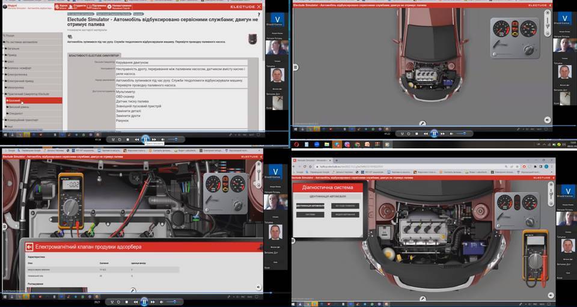Stop playback in the course page recording
577x307 pixels.
127,140
